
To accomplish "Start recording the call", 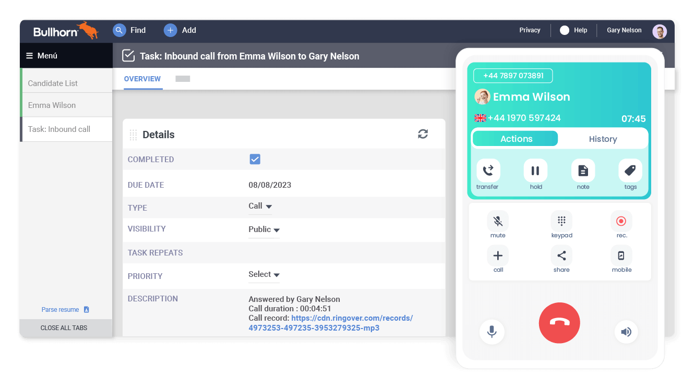I will tap(621, 221).
